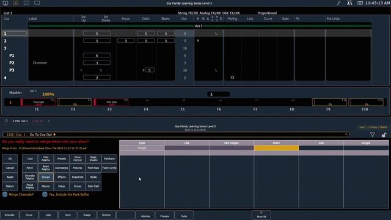
Task: Click the End cell in Groups row
Action: click(321, 148)
